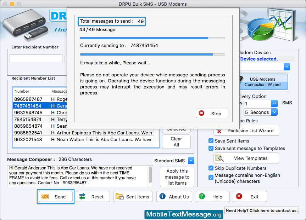Open the 5 Seconds delay dropdown
This screenshot has width=306, height=220.
pyautogui.click(x=274, y=112)
